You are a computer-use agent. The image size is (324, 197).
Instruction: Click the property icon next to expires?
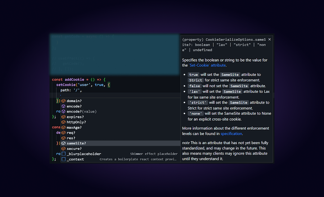coord(63,117)
